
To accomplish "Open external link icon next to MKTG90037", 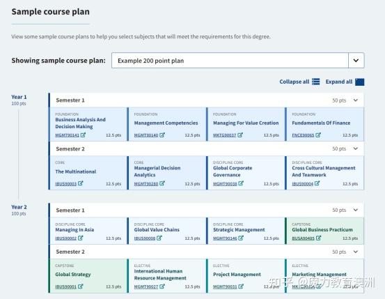I will pyautogui.click(x=240, y=135).
